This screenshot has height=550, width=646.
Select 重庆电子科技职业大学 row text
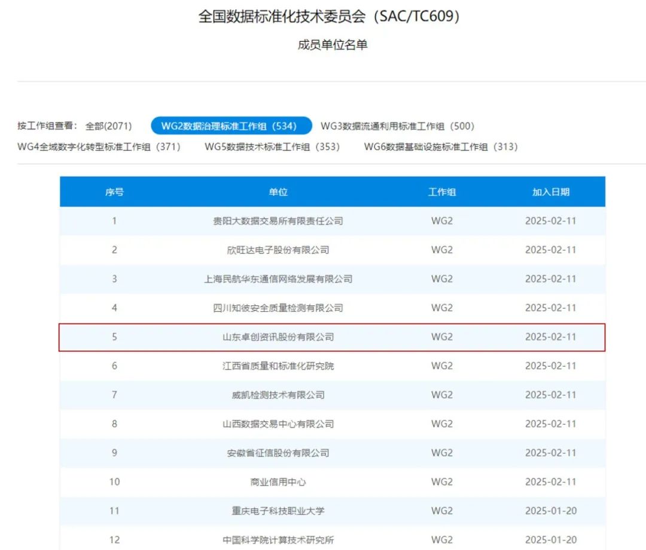(x=278, y=511)
